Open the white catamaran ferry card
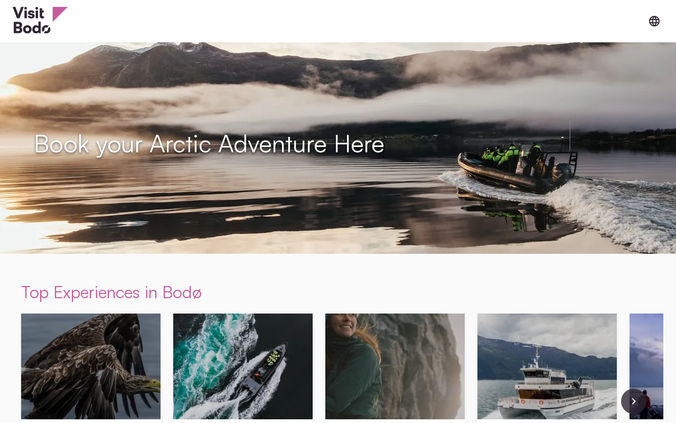 pos(547,368)
